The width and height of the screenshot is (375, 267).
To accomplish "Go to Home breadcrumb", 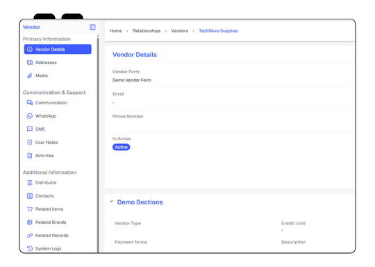I will click(x=116, y=31).
